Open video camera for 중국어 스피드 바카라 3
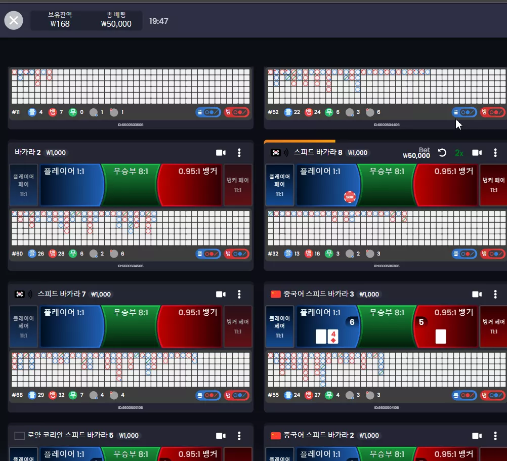The height and width of the screenshot is (461, 507). [x=477, y=294]
